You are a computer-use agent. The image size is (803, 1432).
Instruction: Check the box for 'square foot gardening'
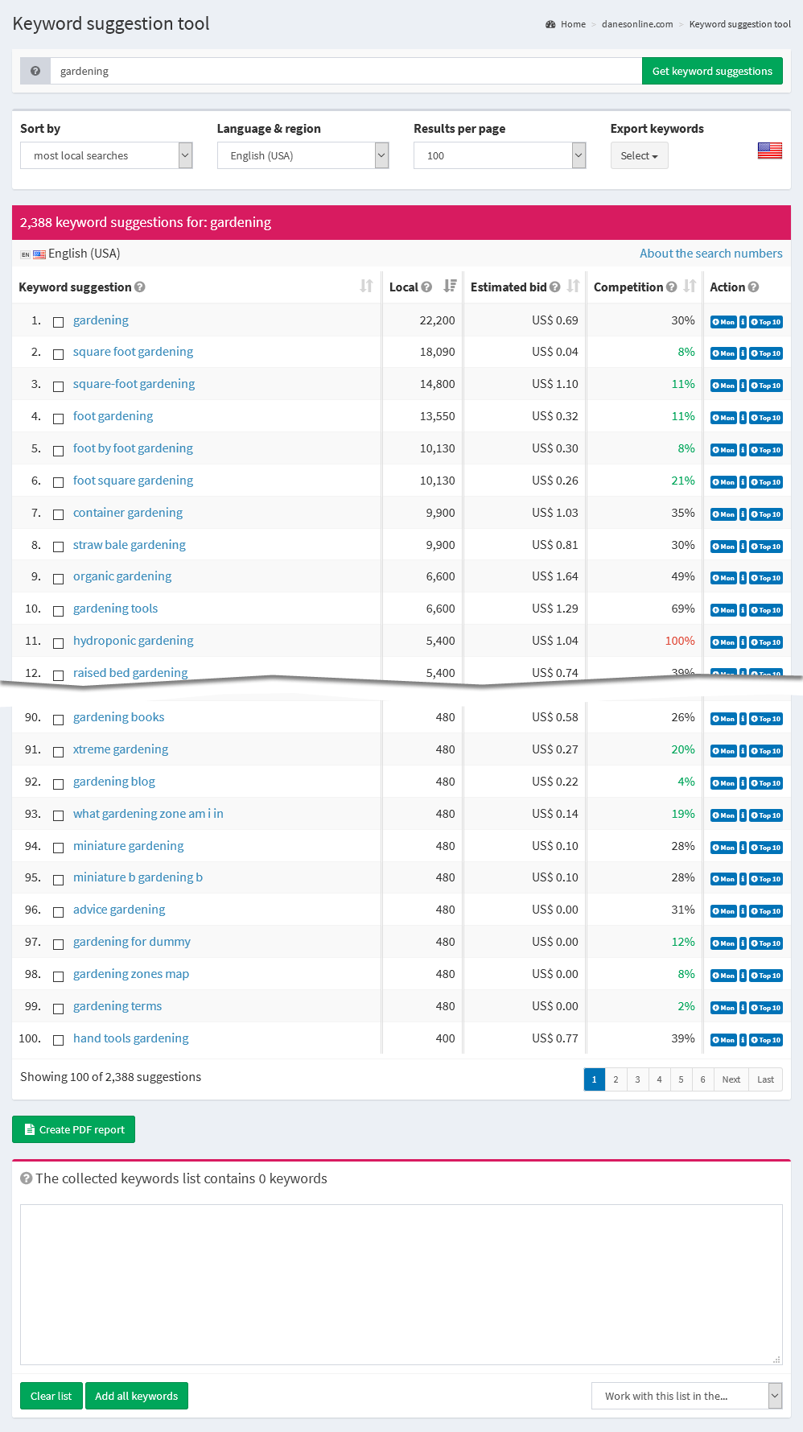tap(58, 354)
